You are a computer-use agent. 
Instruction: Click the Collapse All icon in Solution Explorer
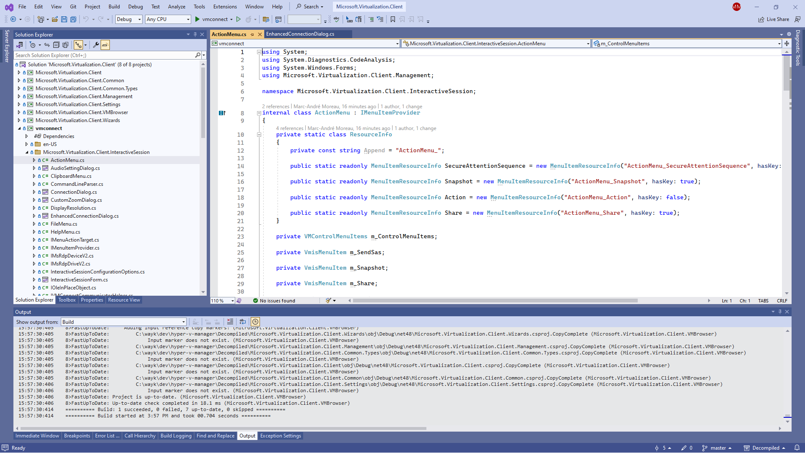click(x=56, y=45)
